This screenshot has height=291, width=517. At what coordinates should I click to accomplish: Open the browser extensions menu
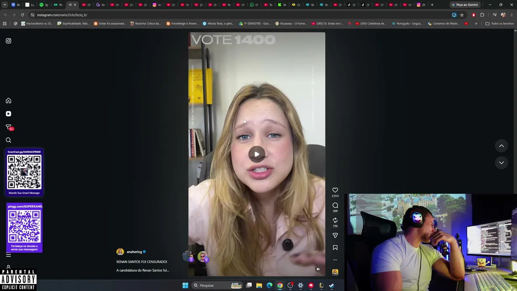click(482, 15)
